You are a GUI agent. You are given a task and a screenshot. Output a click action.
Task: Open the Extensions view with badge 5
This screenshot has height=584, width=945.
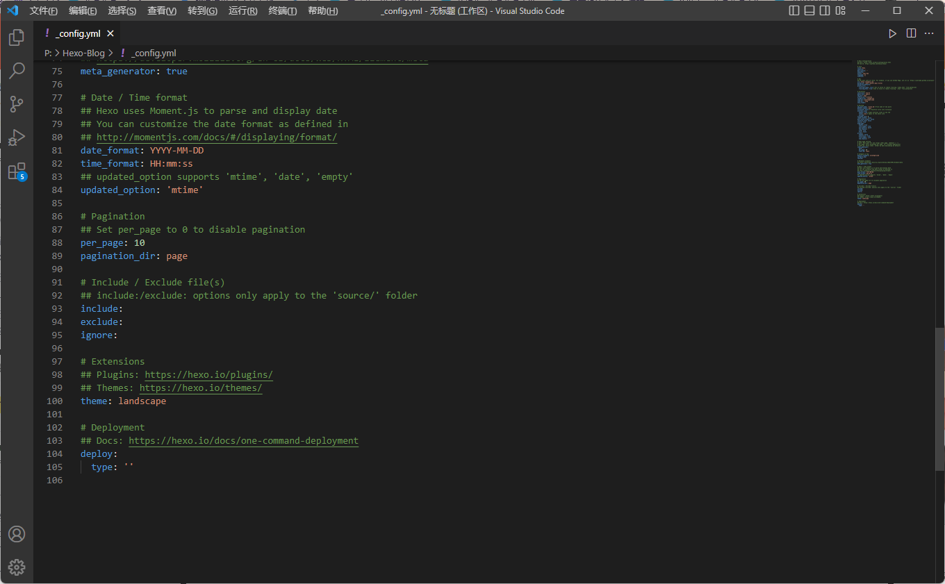coord(17,172)
